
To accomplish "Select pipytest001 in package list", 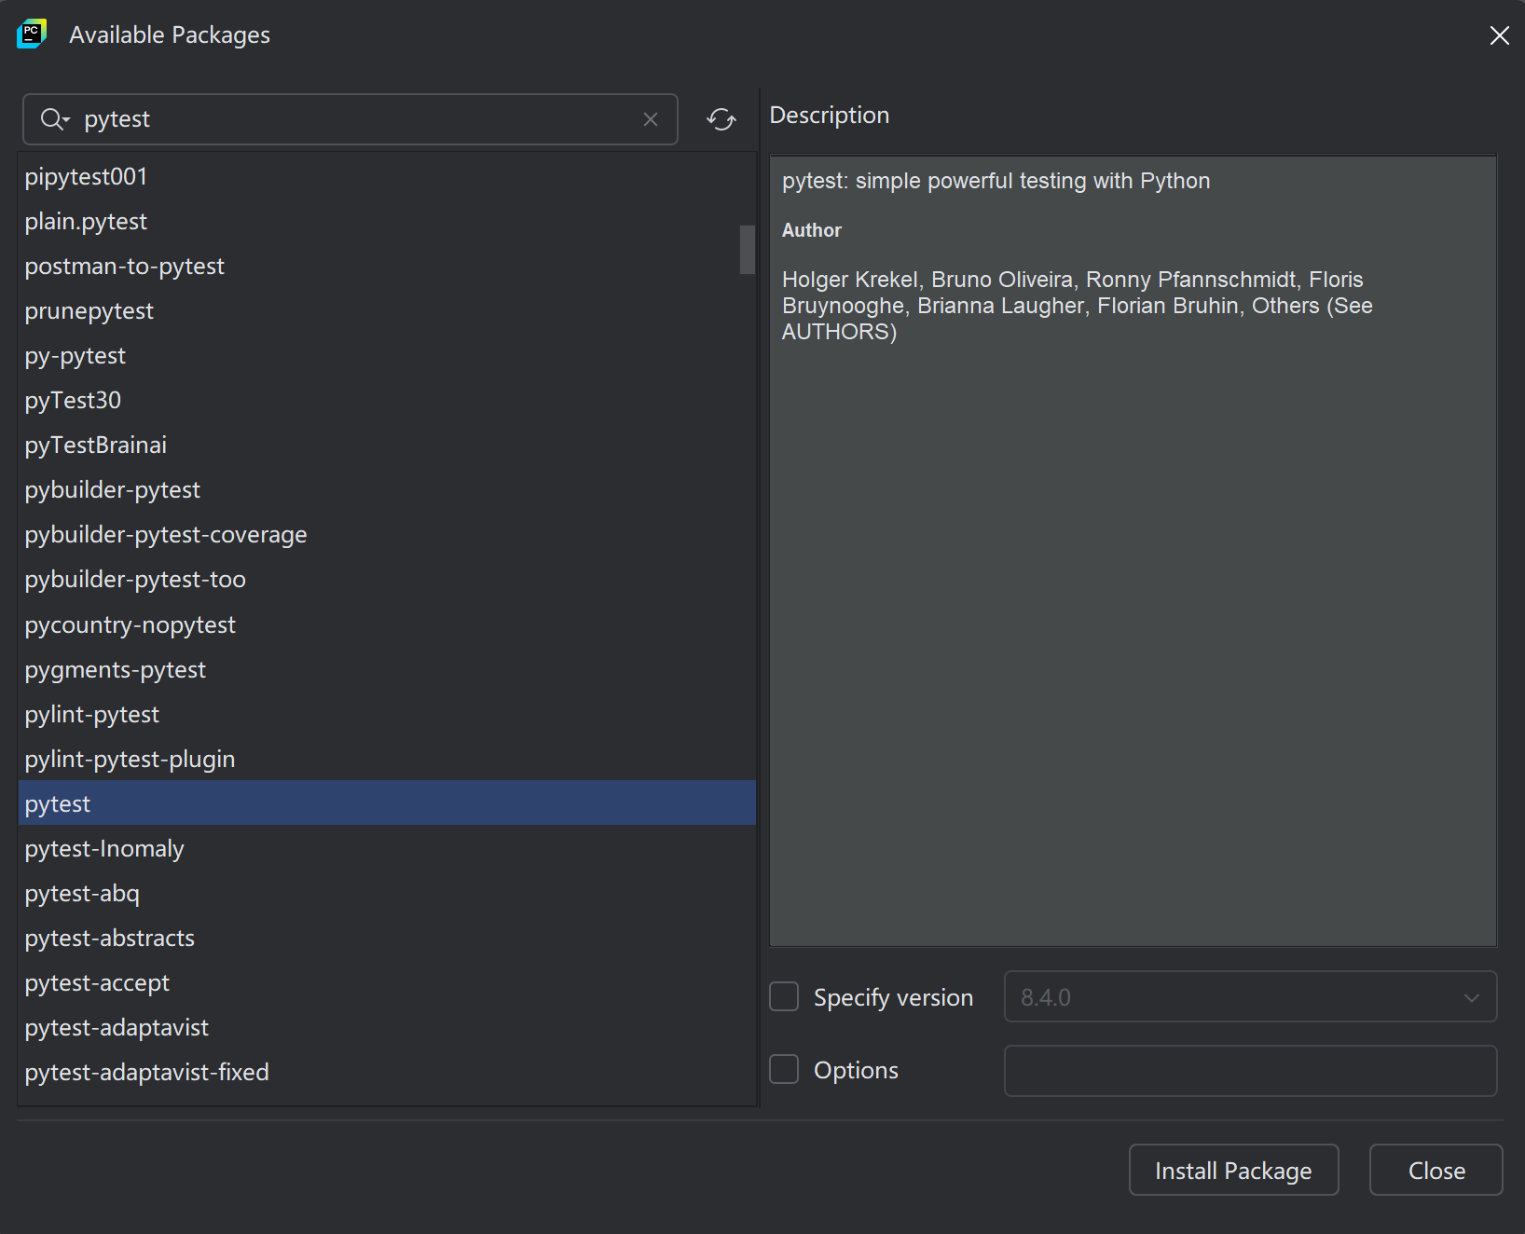I will [387, 176].
